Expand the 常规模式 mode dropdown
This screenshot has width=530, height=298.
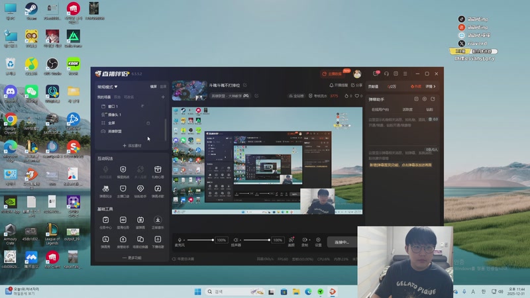click(107, 87)
